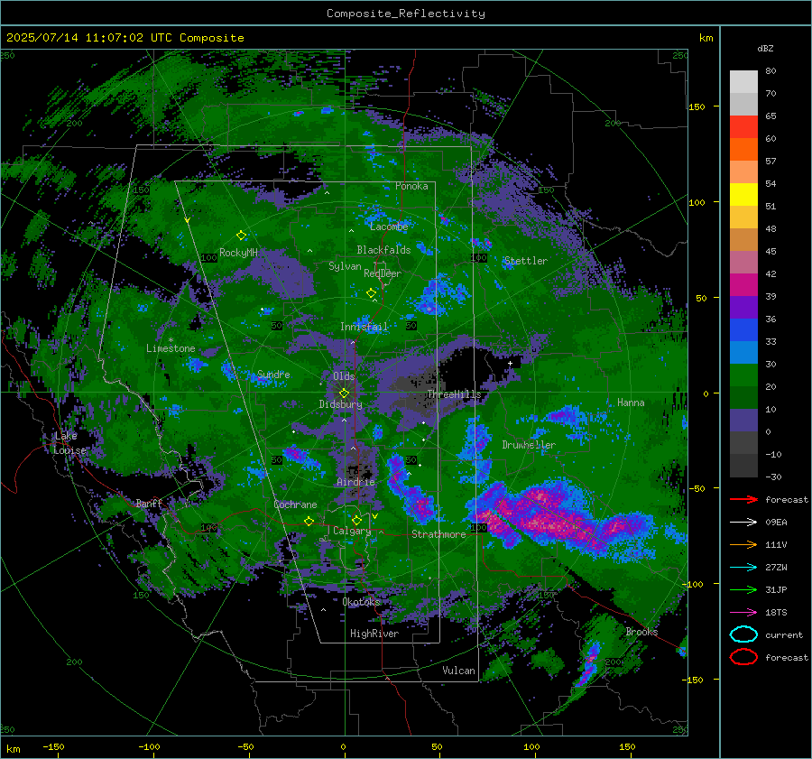Viewport: 812px width, 759px height.
Task: Select yellow diamond marker below Cochrane
Action: click(x=309, y=522)
